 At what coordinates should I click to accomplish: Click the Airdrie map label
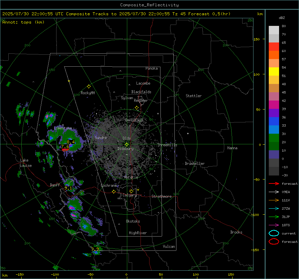pos(131,177)
